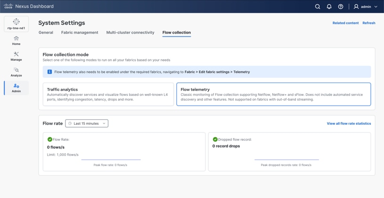Click the Cisco logo in header
The width and height of the screenshot is (384, 198).
tap(8, 7)
